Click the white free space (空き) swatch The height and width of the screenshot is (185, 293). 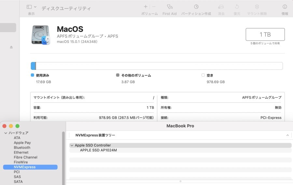click(203, 75)
